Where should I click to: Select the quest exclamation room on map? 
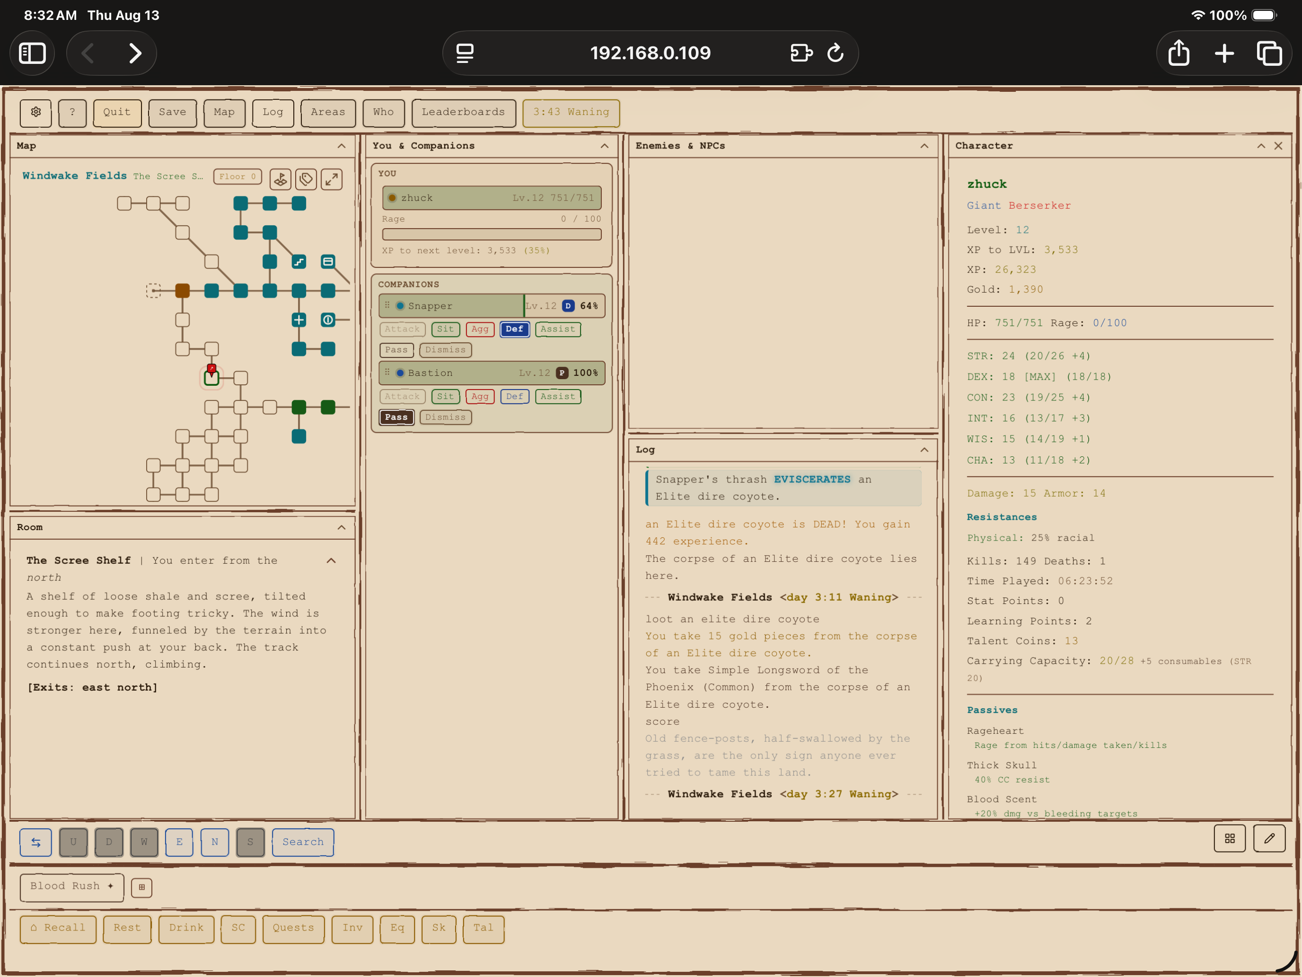click(x=328, y=320)
